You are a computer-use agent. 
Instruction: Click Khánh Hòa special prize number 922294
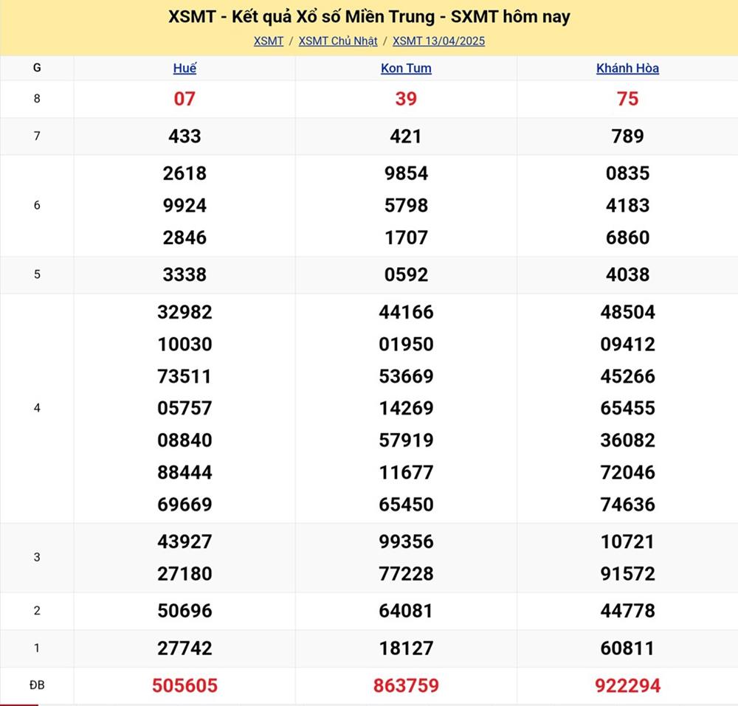(x=627, y=686)
